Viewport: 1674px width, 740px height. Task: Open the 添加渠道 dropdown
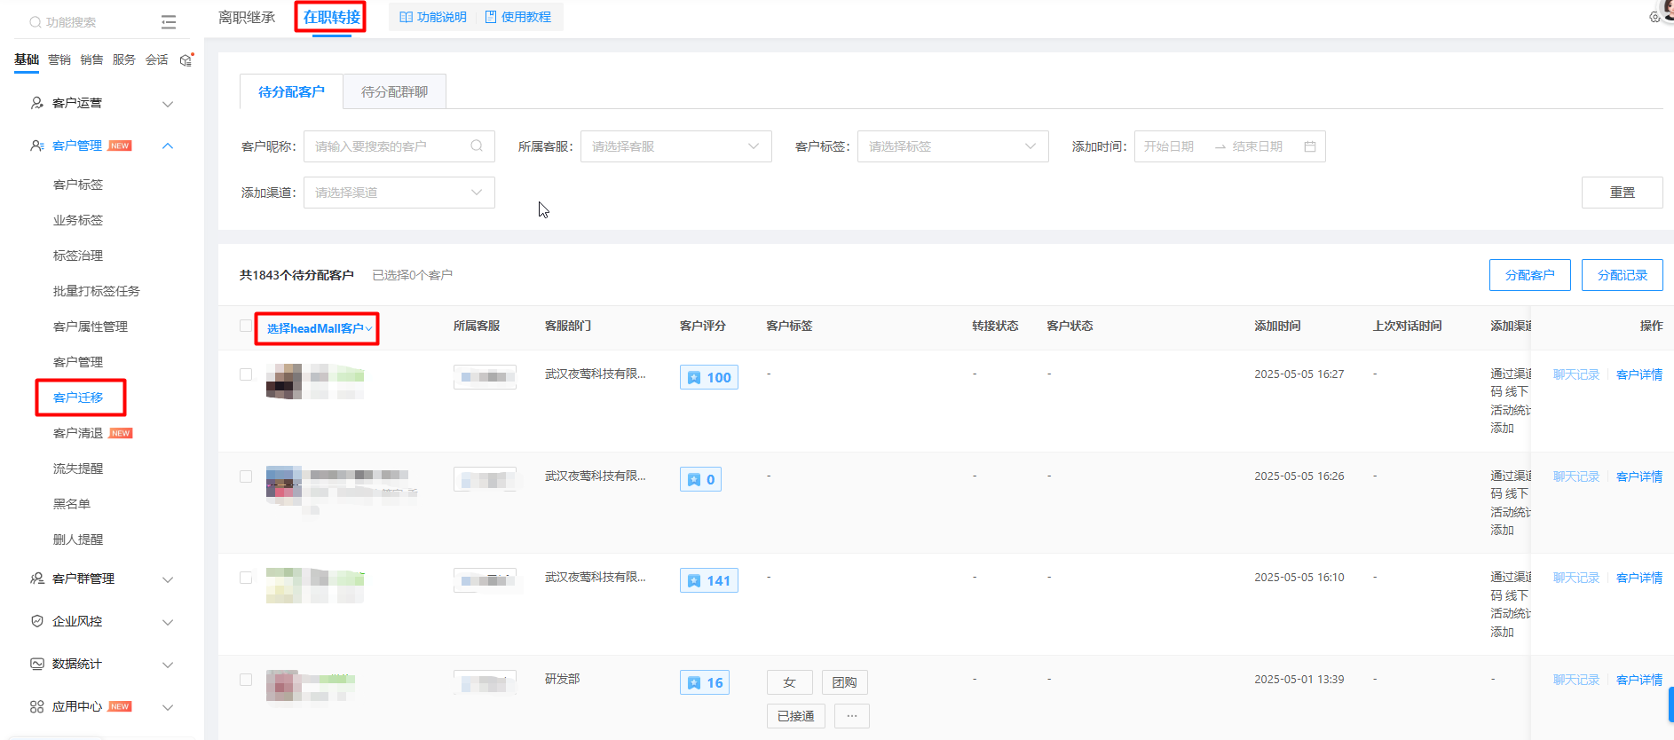(x=399, y=193)
